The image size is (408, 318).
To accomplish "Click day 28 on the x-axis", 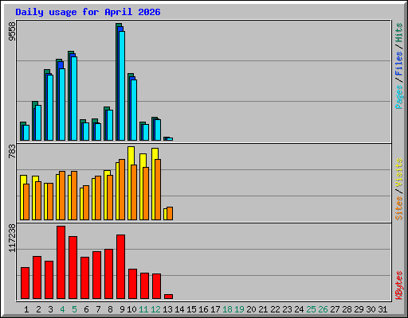I will 347,309.
